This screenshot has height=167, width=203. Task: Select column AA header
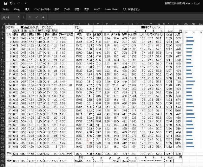click(x=186, y=24)
